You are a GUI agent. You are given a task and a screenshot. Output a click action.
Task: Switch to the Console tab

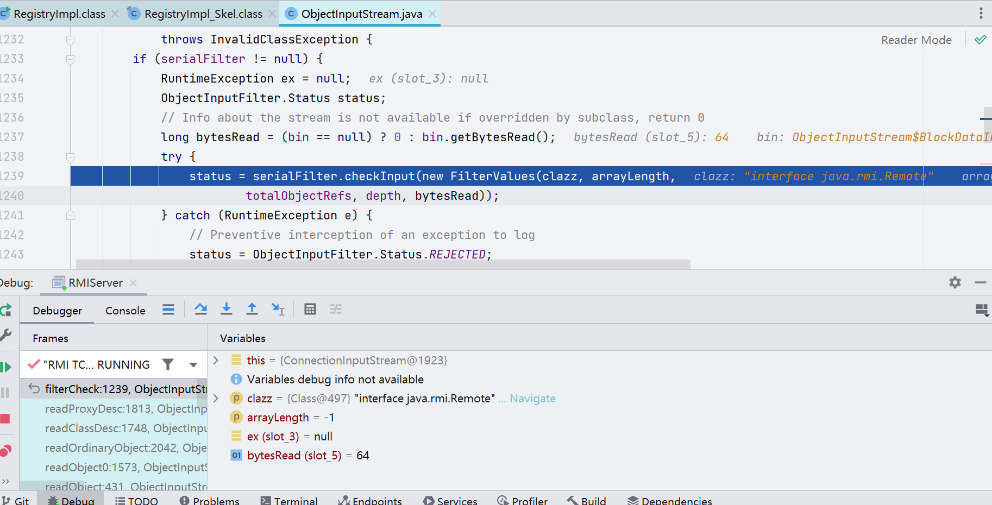(125, 311)
